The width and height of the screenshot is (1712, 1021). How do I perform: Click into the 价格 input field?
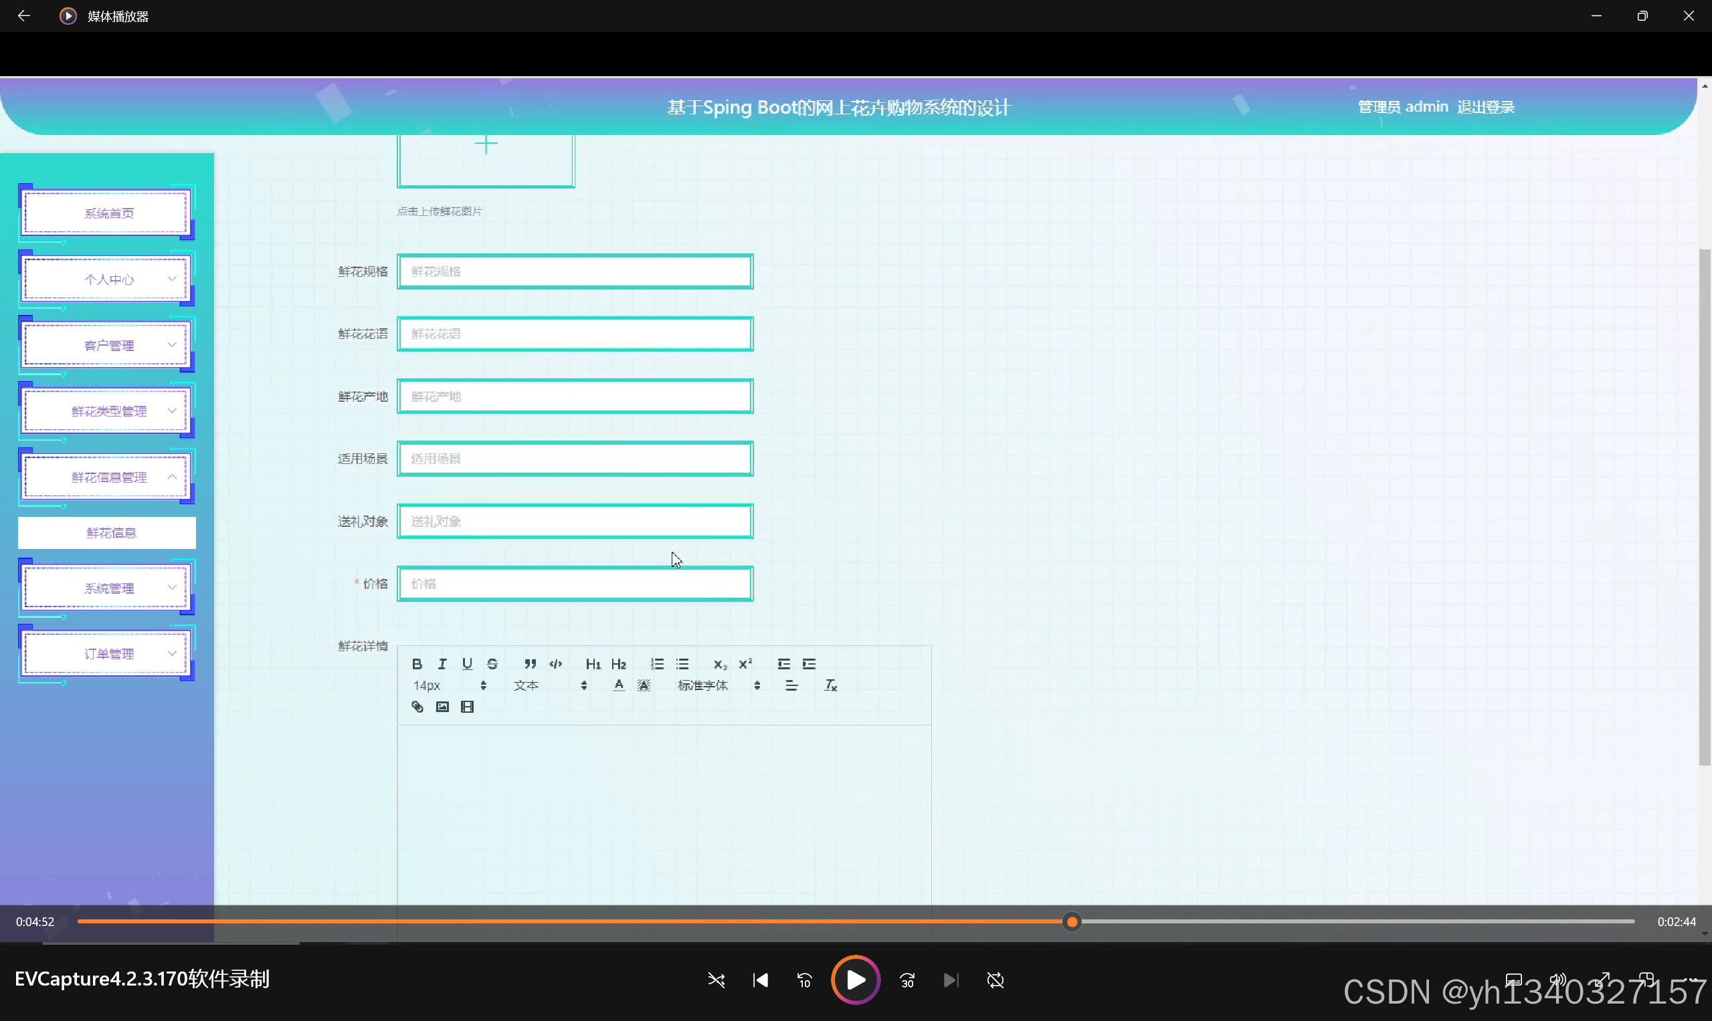(x=575, y=584)
